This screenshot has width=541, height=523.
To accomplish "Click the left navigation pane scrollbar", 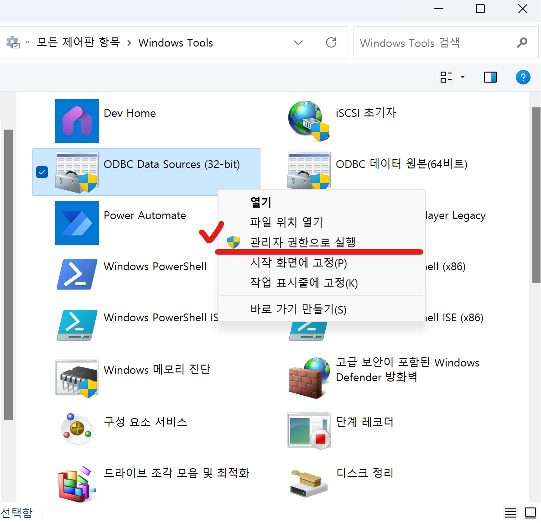I will [x=8, y=274].
